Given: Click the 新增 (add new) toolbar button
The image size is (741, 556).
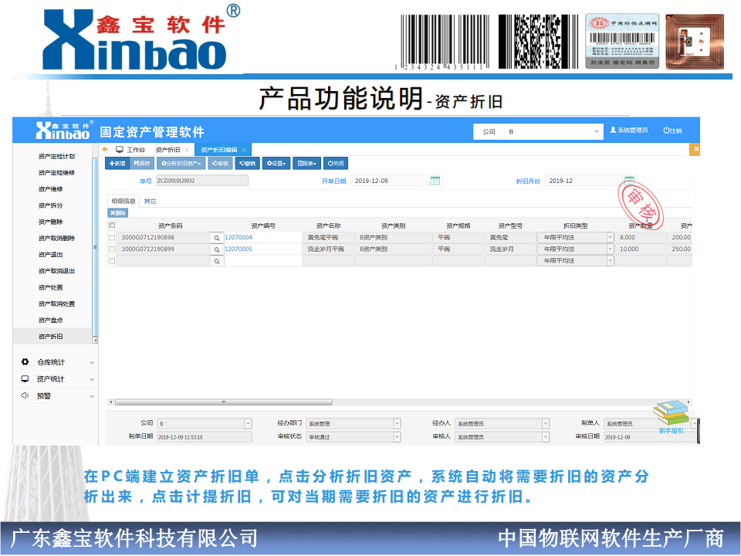Looking at the screenshot, I should tap(117, 164).
